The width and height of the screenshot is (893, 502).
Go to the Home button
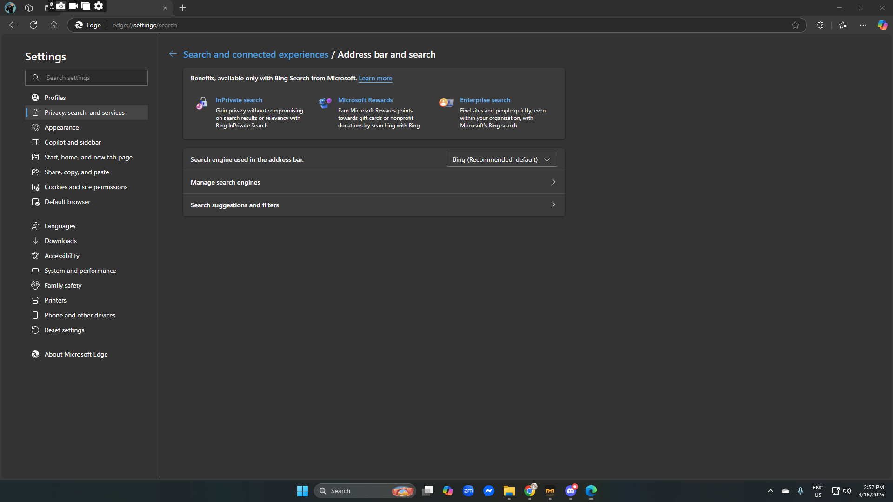(x=54, y=25)
